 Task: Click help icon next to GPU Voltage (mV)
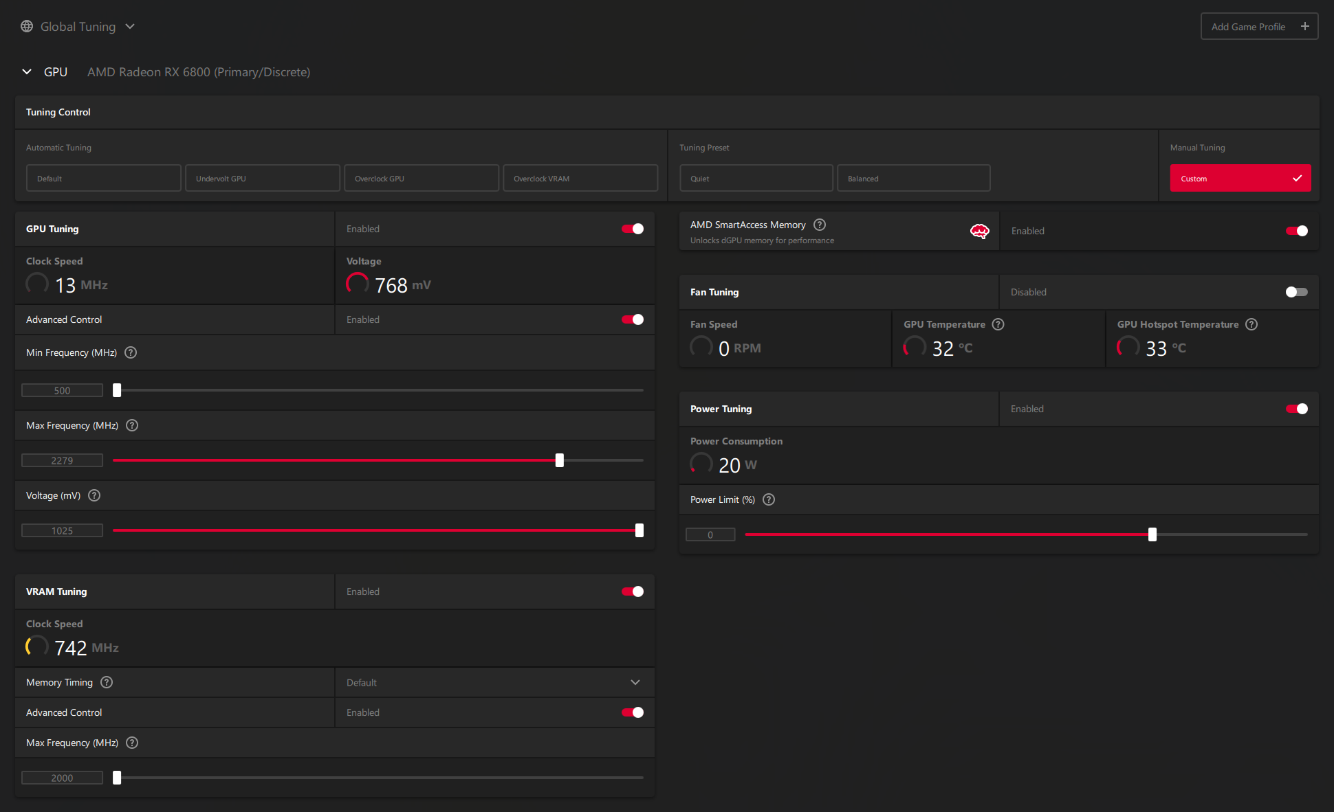(94, 495)
